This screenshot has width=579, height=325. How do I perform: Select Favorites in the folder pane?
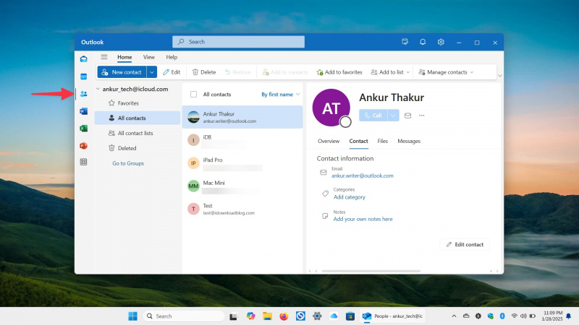pyautogui.click(x=138, y=103)
